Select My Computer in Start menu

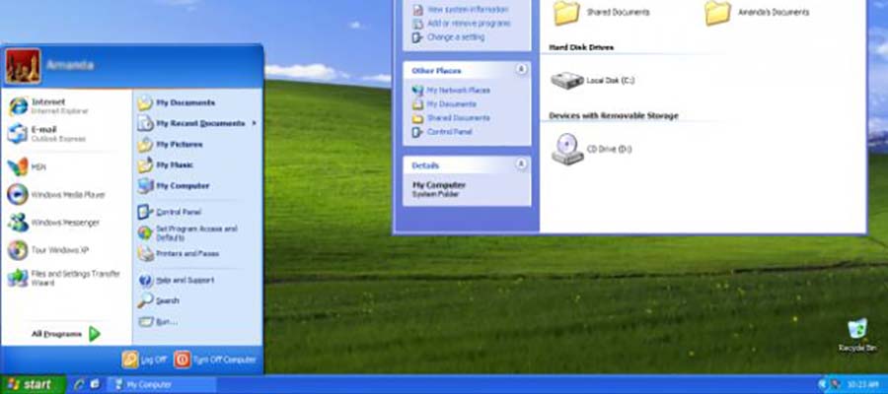(197, 185)
